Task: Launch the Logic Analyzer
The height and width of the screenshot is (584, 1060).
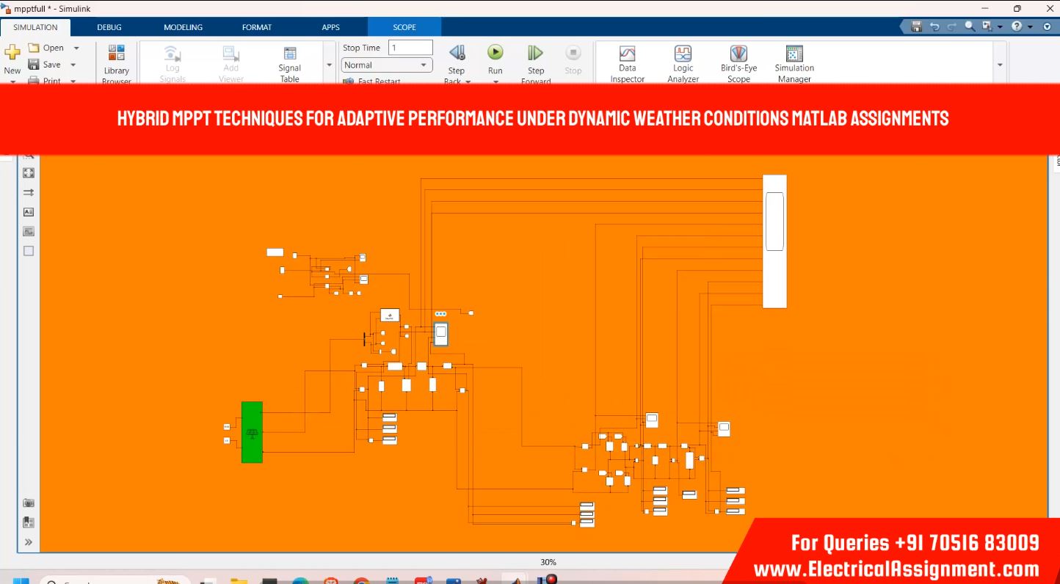Action: click(x=683, y=54)
